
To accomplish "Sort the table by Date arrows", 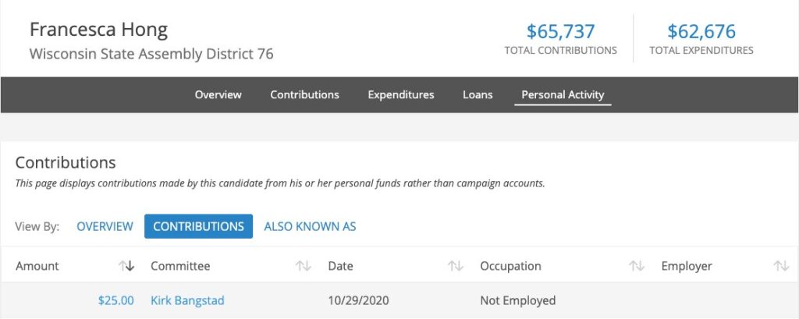I will tap(456, 266).
